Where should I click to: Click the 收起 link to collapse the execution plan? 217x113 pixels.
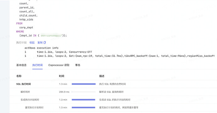32,43
